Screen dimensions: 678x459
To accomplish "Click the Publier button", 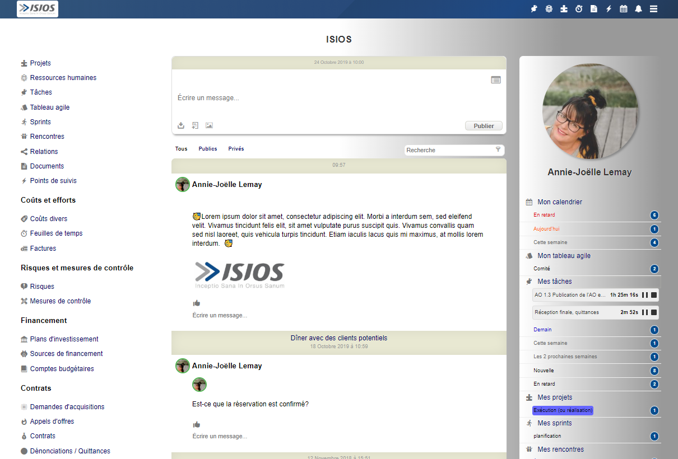I will tap(484, 126).
